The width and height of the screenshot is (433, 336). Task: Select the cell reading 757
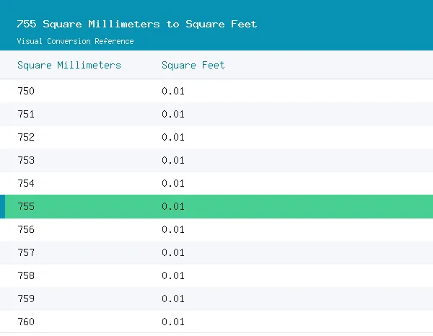click(x=26, y=252)
